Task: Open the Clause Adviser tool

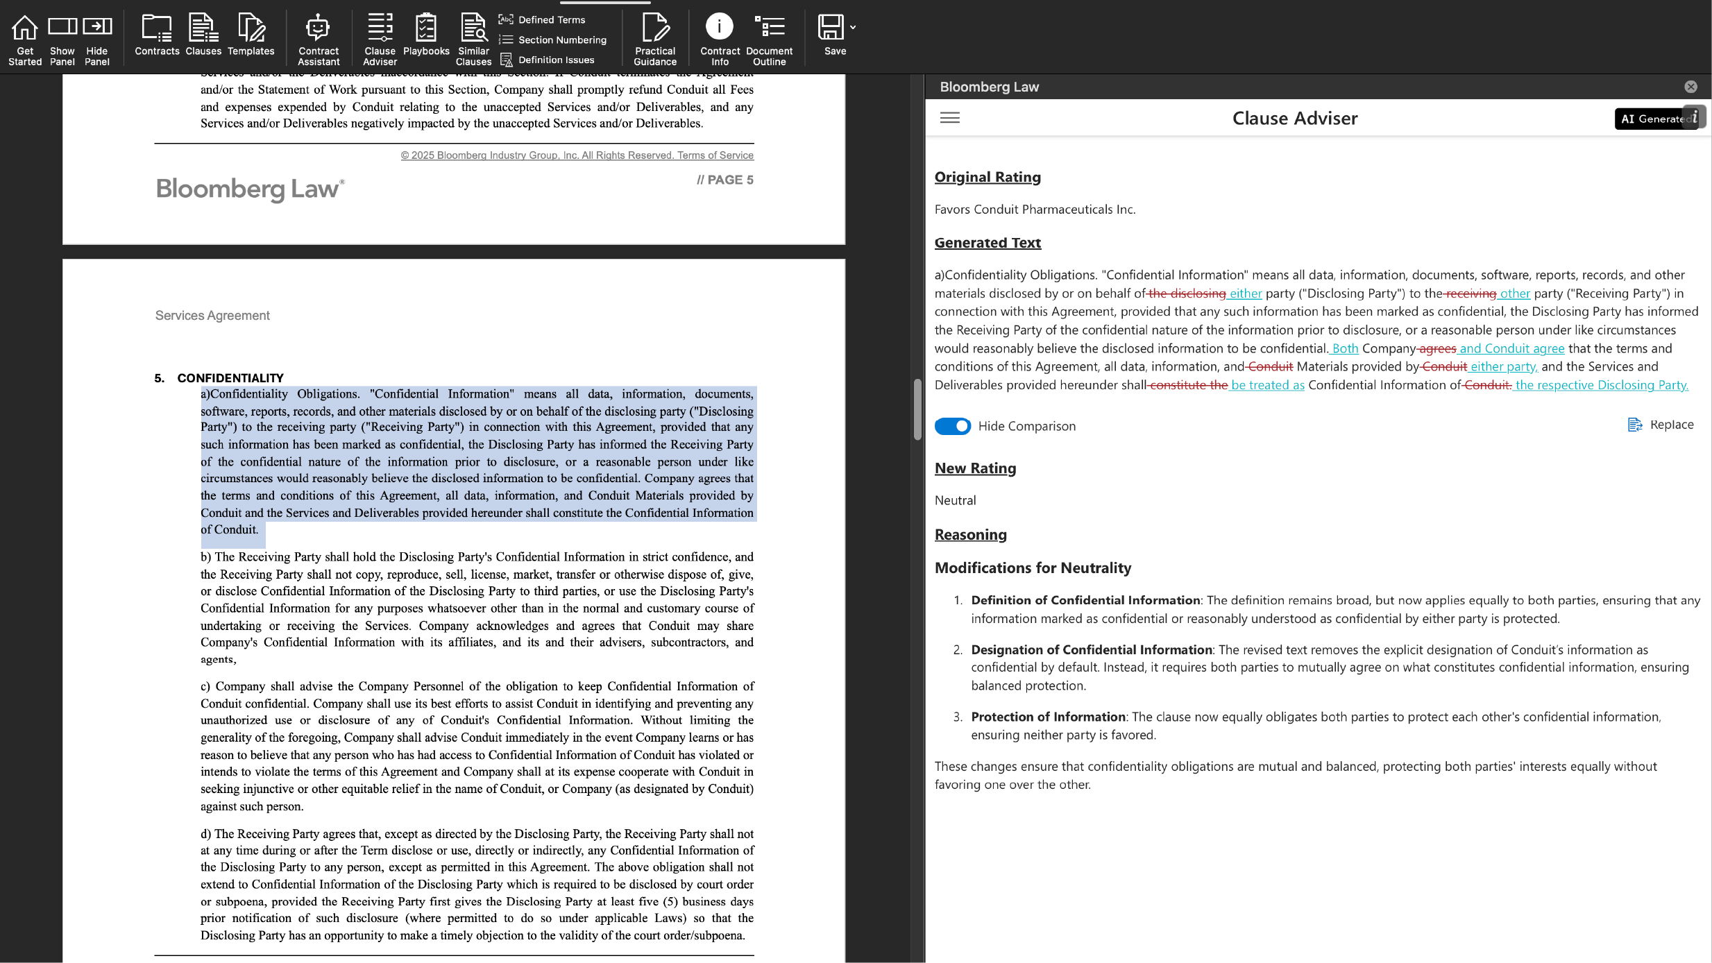Action: tap(380, 40)
